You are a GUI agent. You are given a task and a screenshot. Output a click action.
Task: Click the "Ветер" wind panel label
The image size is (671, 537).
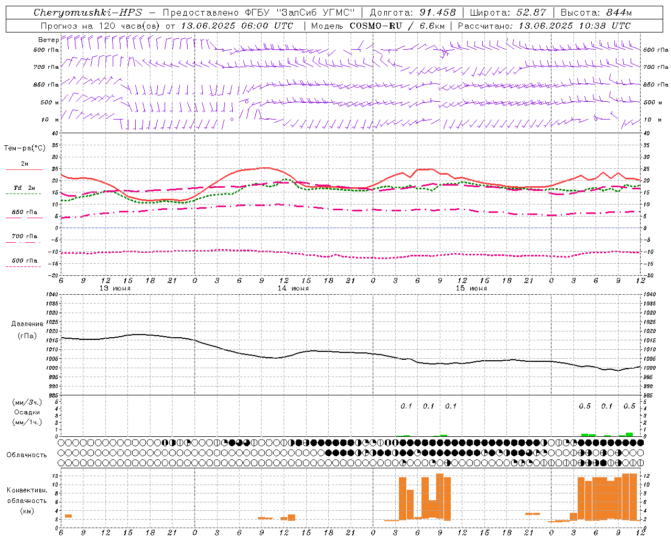(x=48, y=40)
